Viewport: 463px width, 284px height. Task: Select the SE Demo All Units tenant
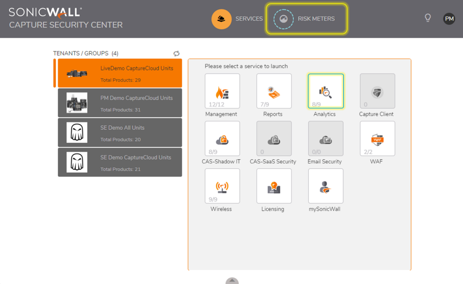(120, 133)
